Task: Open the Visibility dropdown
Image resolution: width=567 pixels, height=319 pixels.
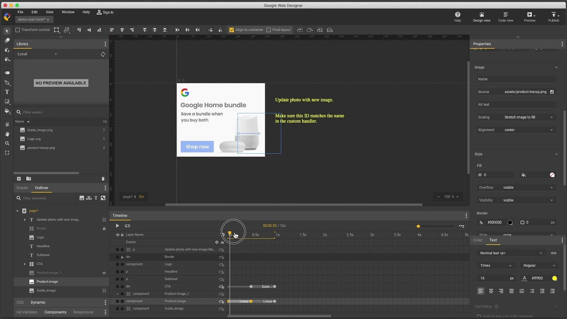Action: [x=528, y=200]
